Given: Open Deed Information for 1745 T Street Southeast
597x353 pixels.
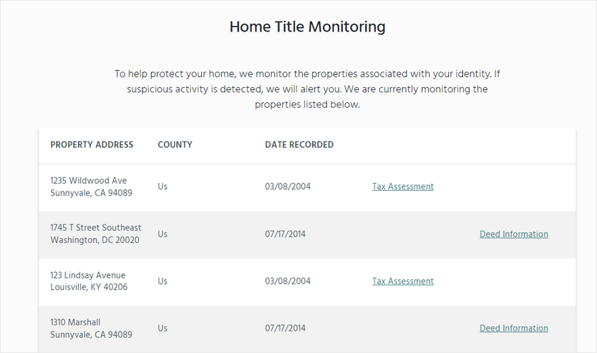Looking at the screenshot, I should pyautogui.click(x=514, y=235).
